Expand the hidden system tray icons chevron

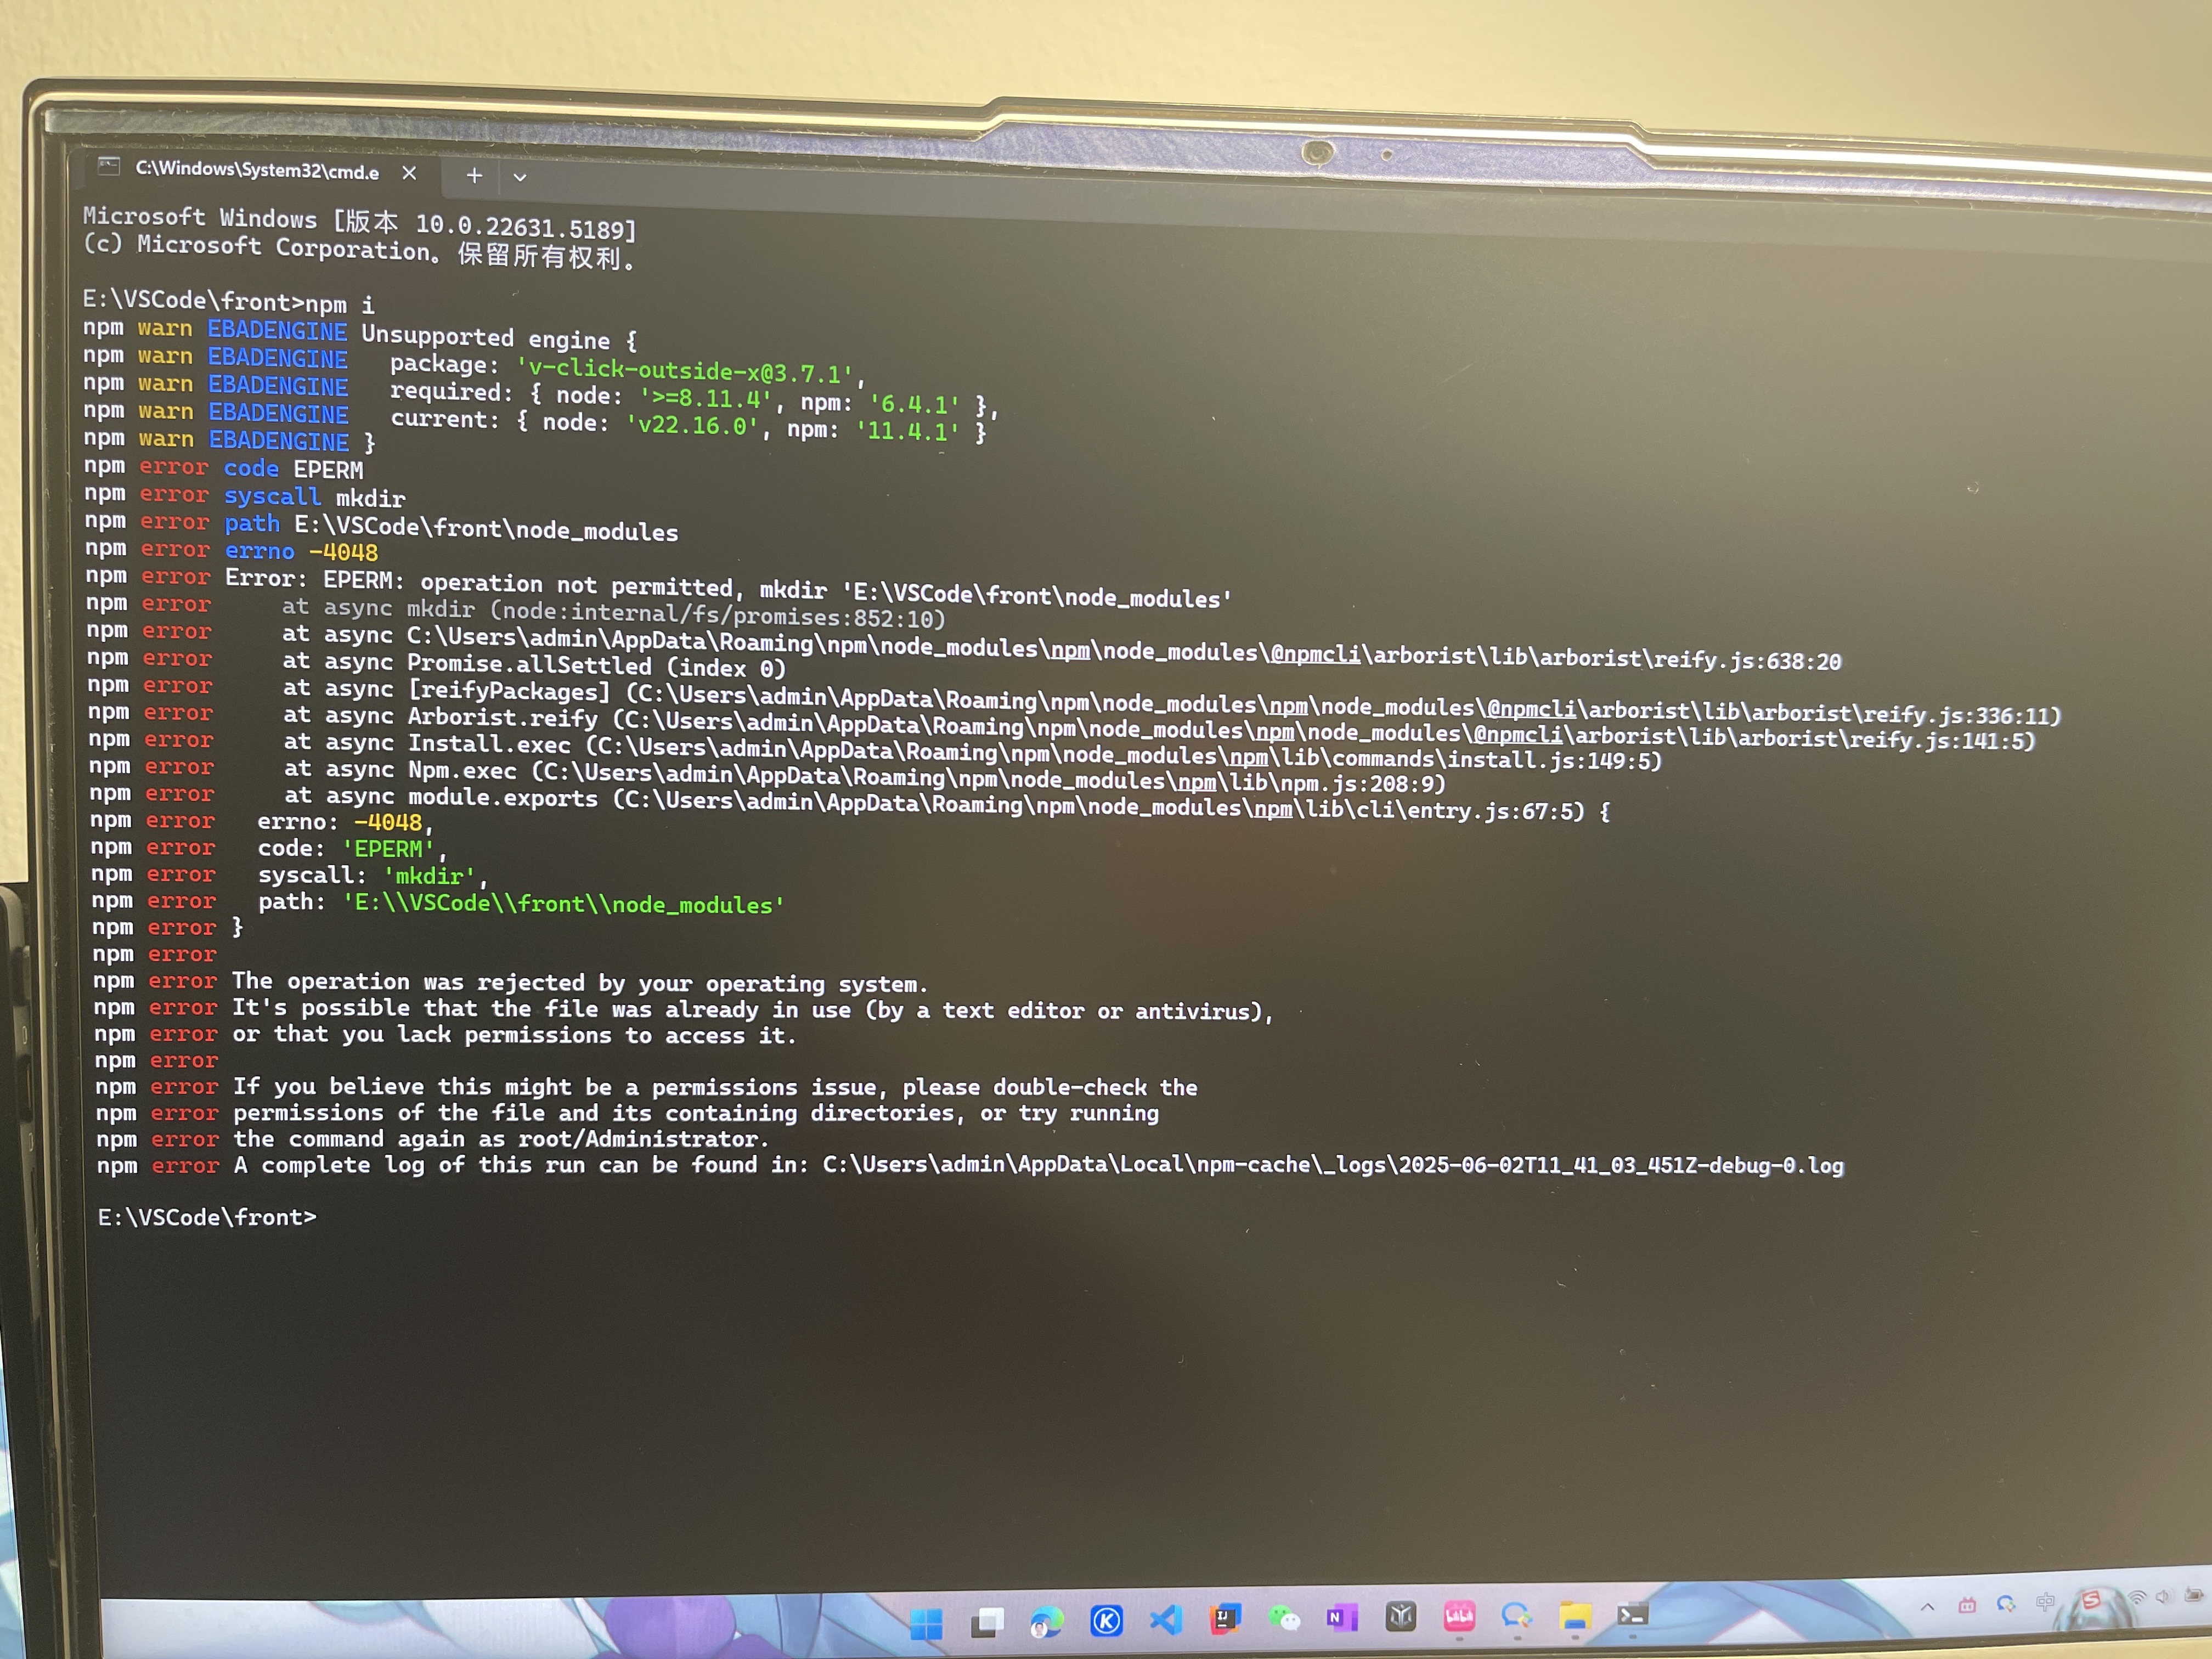[1927, 1606]
